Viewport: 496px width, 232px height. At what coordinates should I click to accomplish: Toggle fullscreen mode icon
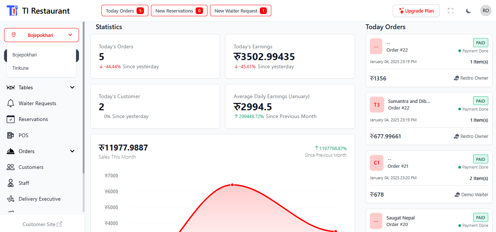click(x=451, y=11)
